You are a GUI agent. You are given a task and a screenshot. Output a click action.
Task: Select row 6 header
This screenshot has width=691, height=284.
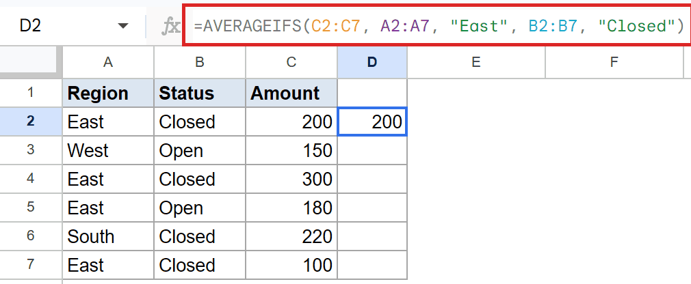30,236
